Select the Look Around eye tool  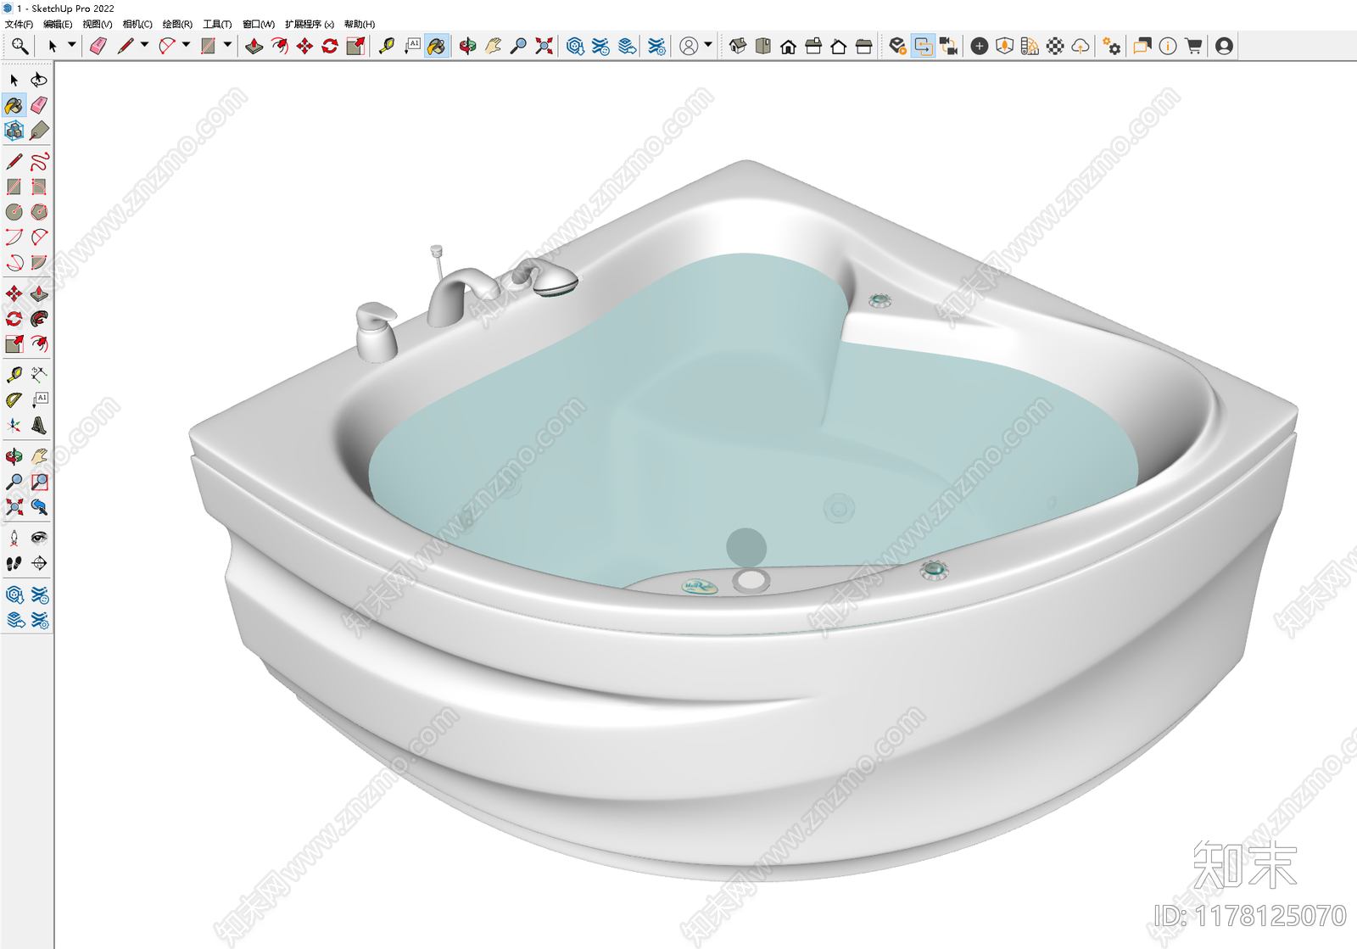coord(39,538)
